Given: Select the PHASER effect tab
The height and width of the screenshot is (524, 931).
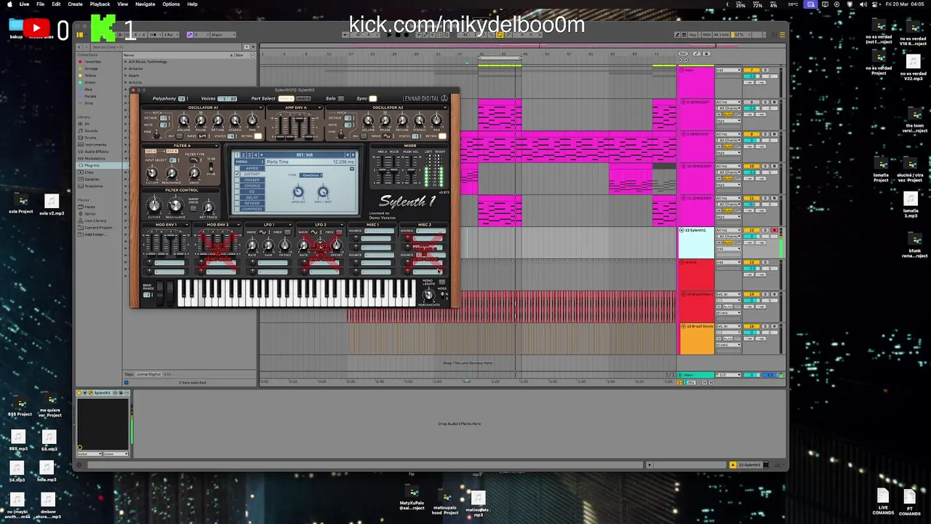Looking at the screenshot, I should 251,180.
